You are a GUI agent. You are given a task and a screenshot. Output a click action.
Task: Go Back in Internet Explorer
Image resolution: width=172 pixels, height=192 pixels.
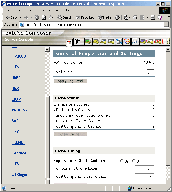coord(12,18)
